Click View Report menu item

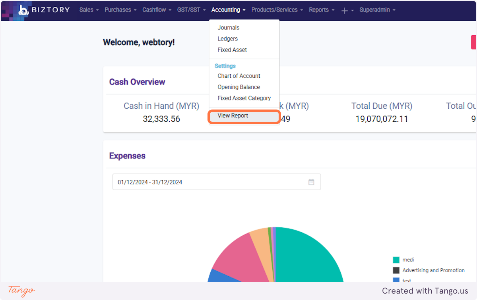pos(244,116)
